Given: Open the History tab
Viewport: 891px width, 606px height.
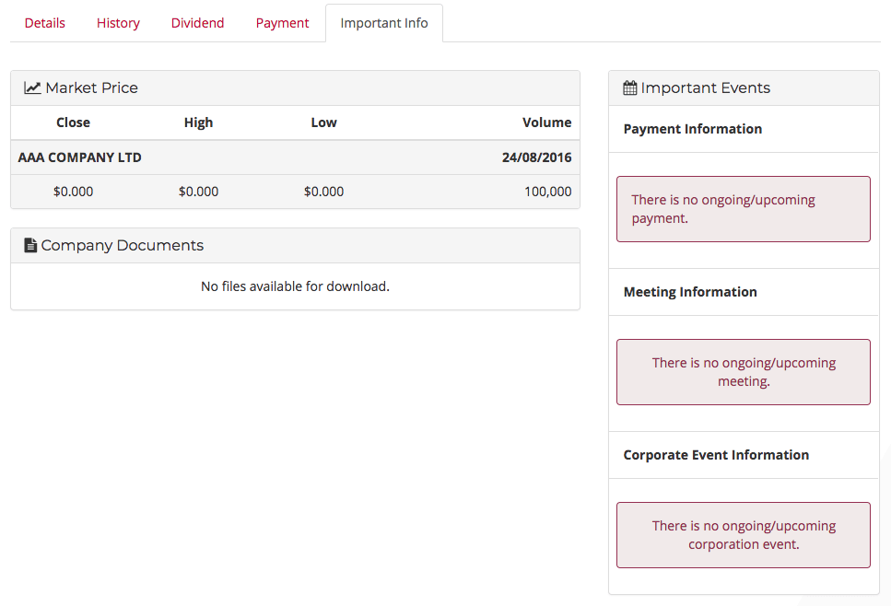Looking at the screenshot, I should click(x=118, y=22).
